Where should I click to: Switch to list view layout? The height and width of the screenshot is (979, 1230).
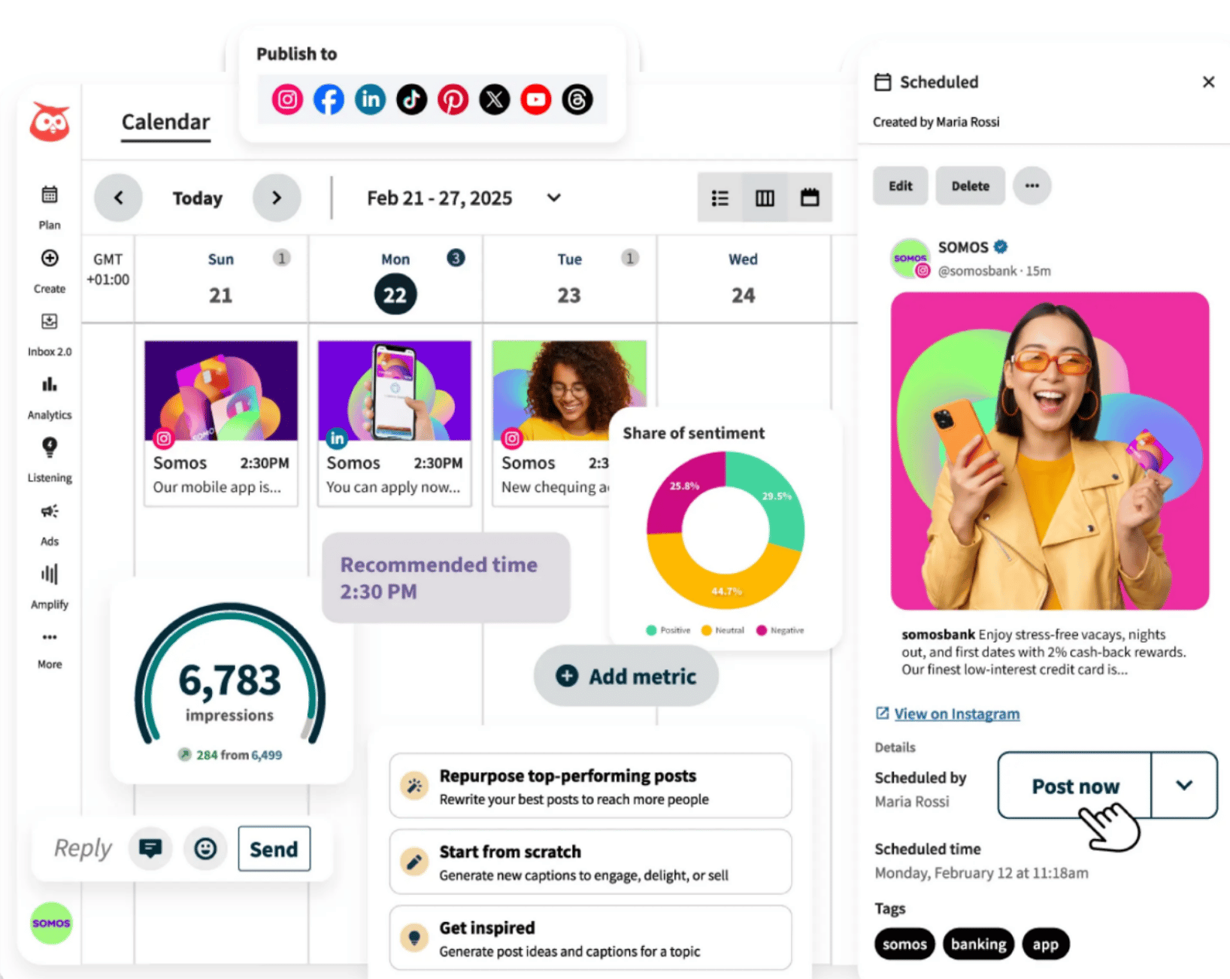click(x=720, y=198)
